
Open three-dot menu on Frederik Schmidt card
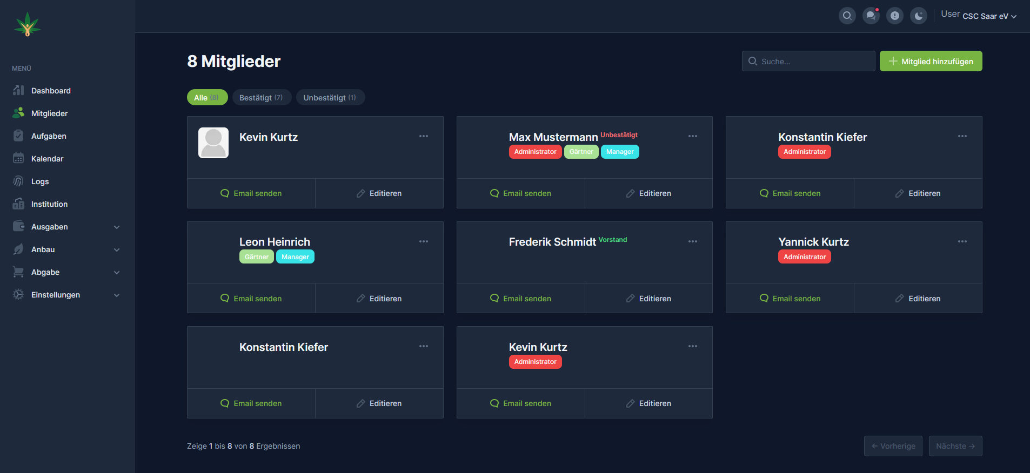693,241
